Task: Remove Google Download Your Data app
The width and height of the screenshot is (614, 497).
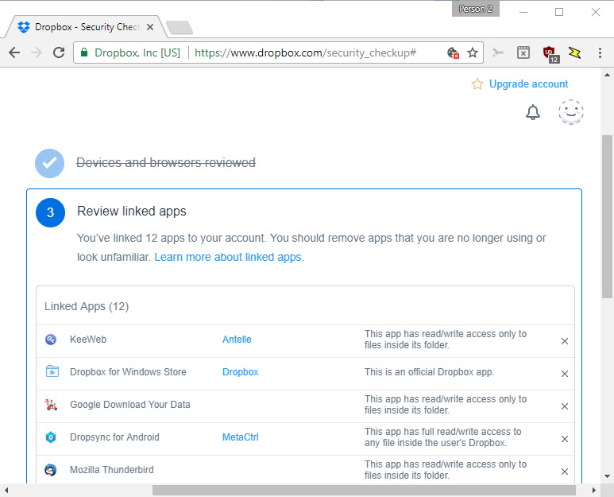Action: coord(565,406)
